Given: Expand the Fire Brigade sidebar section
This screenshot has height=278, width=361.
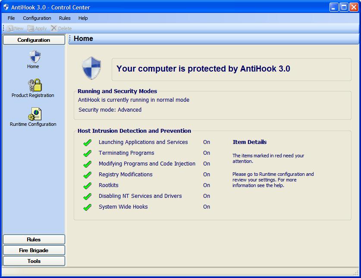Looking at the screenshot, I should [x=34, y=250].
